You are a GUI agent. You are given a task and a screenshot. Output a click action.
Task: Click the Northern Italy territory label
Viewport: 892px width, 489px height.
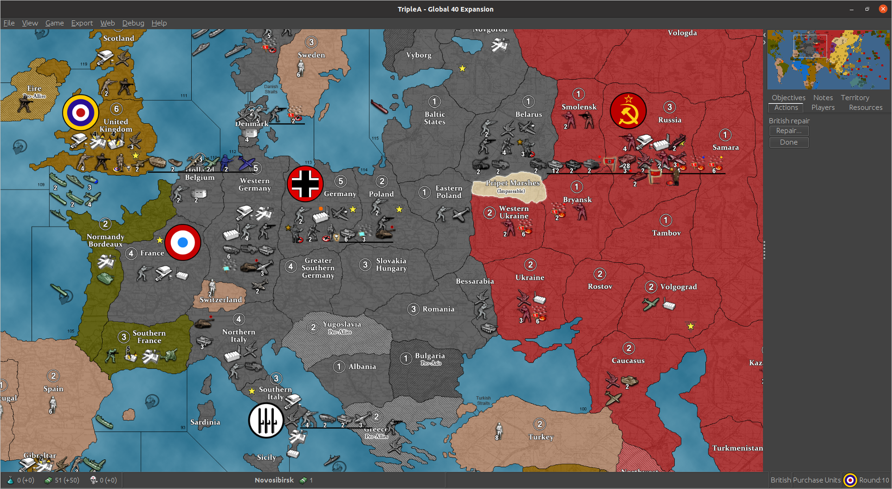pyautogui.click(x=239, y=336)
